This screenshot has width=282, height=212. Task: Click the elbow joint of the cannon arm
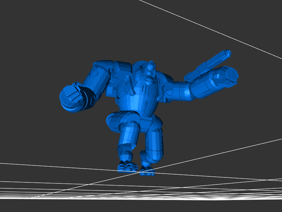pyautogui.click(x=183, y=92)
